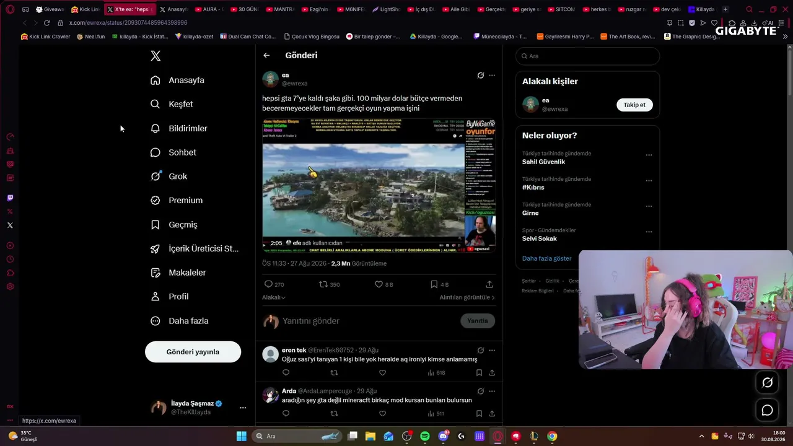Share eren tek's comment
Screen dimensions: 793x446
[492, 373]
